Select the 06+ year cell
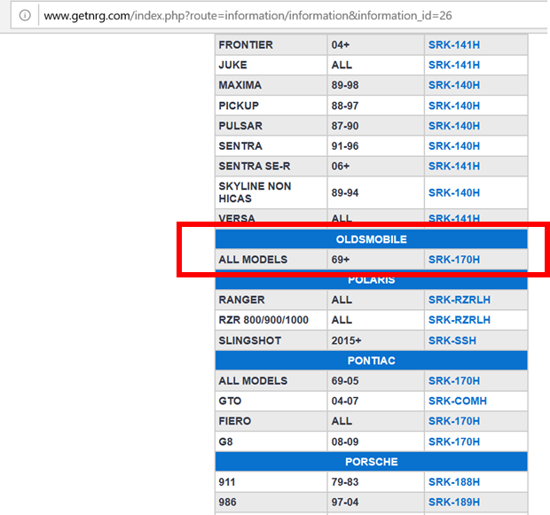The image size is (550, 515). coord(375,166)
